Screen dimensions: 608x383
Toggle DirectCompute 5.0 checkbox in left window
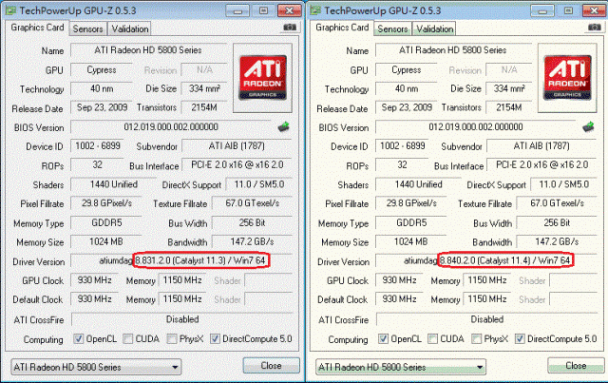[215, 338]
